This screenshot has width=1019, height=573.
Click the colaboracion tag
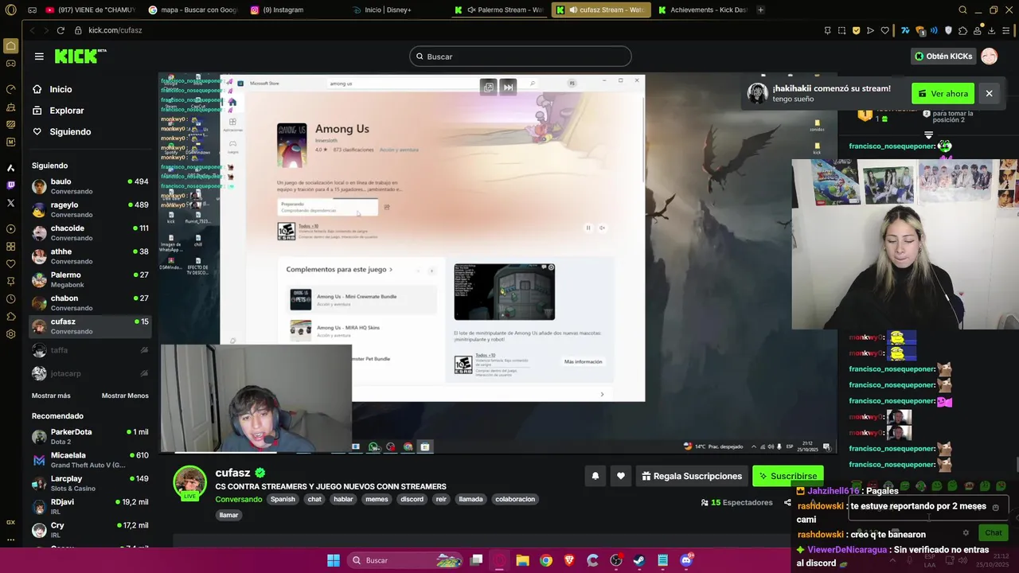pyautogui.click(x=514, y=499)
